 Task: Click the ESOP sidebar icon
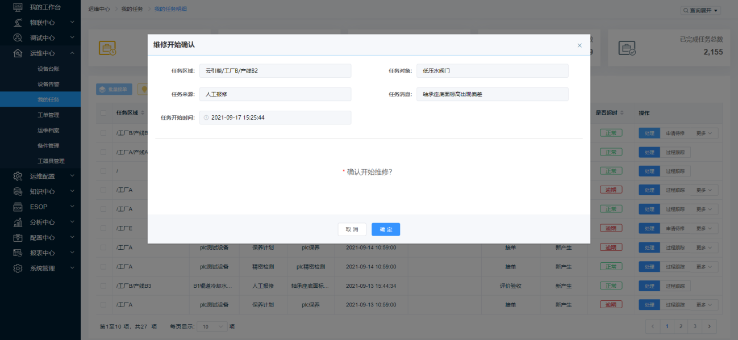(x=18, y=207)
